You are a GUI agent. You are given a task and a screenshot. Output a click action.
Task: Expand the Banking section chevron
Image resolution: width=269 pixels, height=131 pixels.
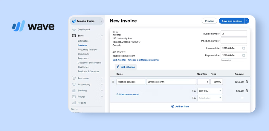[102, 91]
